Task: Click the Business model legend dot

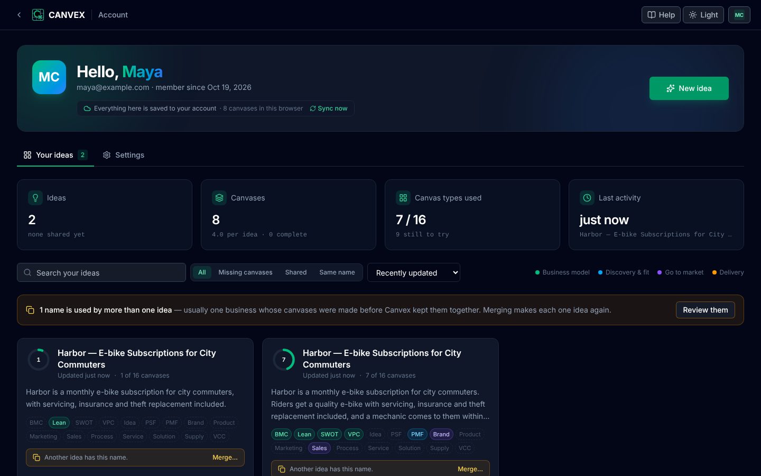Action: 537,272
